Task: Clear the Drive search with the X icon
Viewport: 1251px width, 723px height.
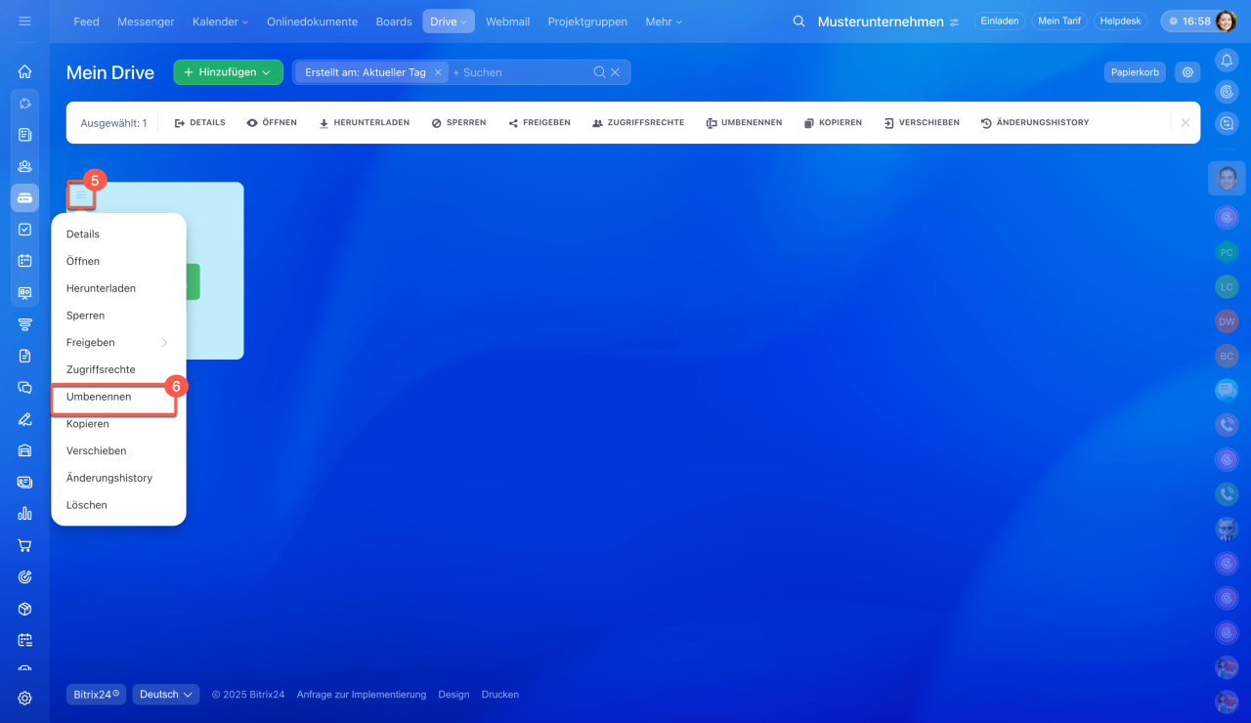Action: tap(615, 72)
